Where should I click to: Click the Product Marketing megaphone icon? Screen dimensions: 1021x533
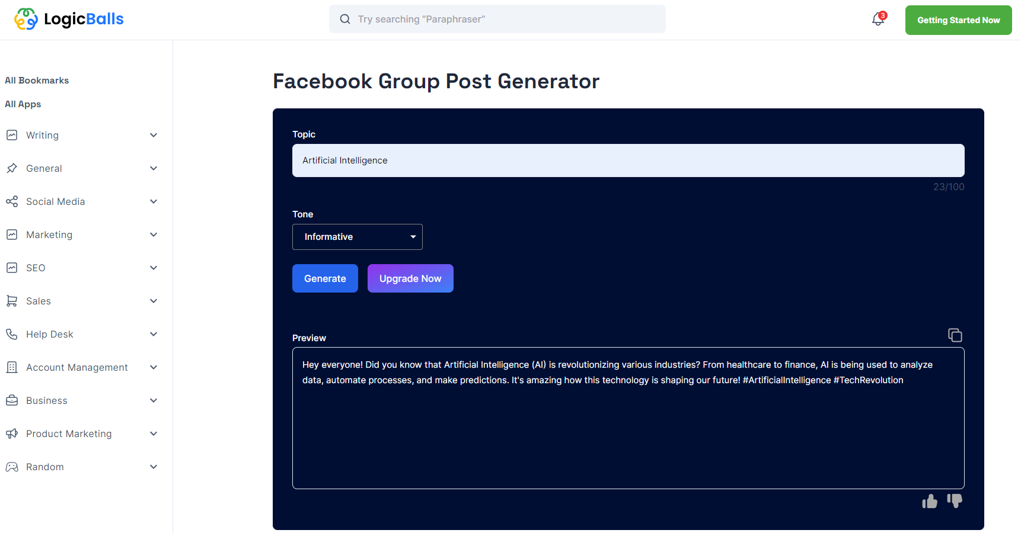(x=12, y=434)
